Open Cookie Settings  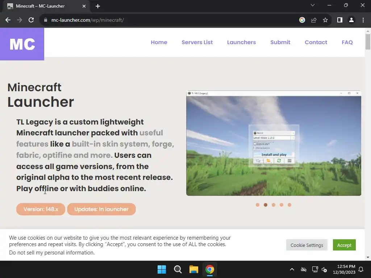click(307, 245)
